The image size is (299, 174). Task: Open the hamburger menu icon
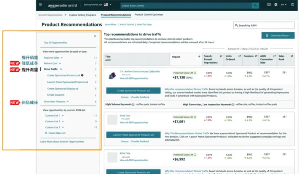click(40, 5)
